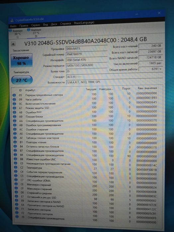Open the Язык(Language) menu
Viewport: 174px width, 232px height.
84,23
